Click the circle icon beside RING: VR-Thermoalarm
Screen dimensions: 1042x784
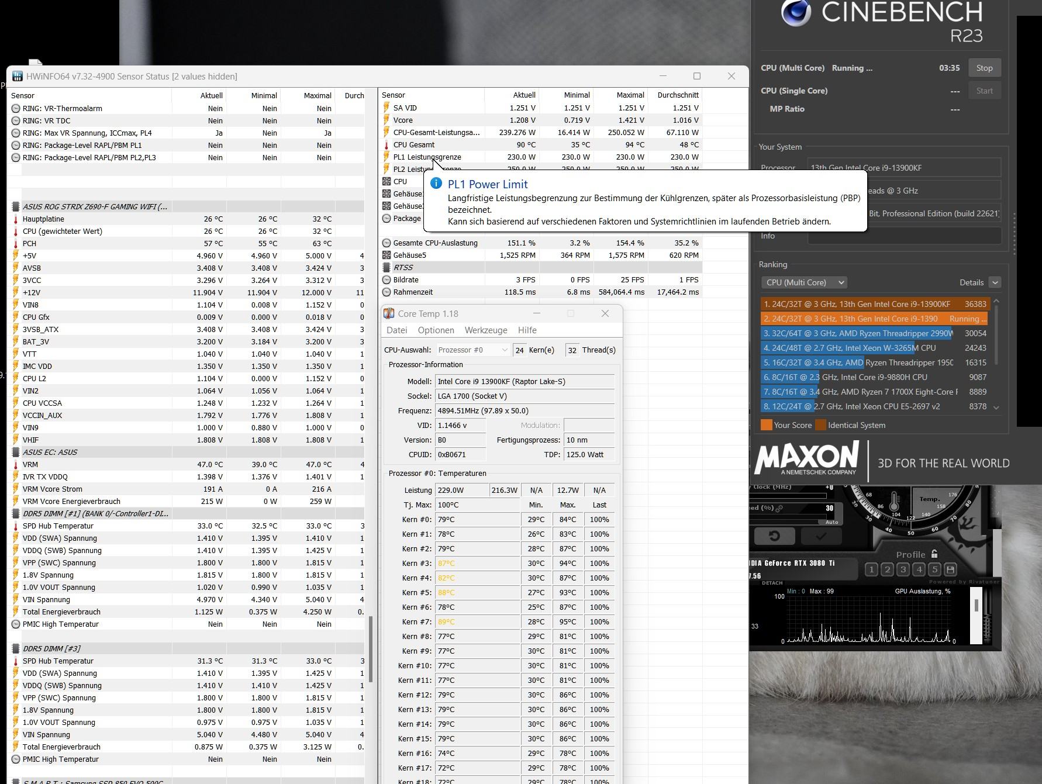pos(16,108)
